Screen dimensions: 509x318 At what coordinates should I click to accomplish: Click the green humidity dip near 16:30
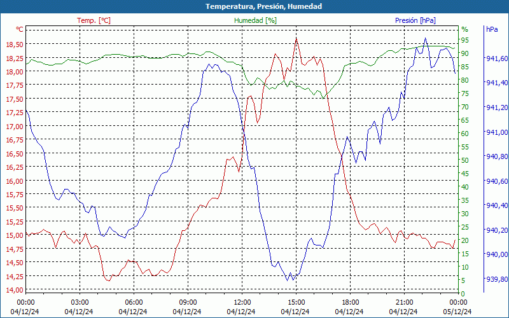click(323, 98)
